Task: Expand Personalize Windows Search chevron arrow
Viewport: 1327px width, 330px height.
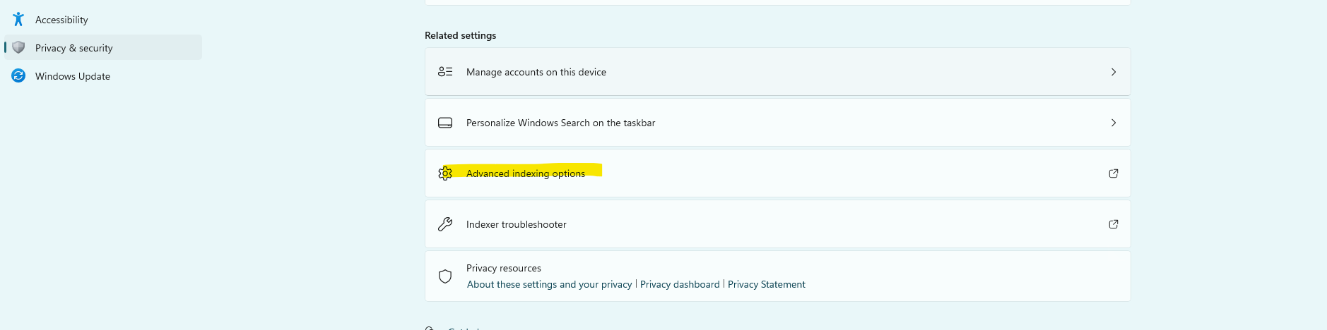Action: [x=1114, y=123]
